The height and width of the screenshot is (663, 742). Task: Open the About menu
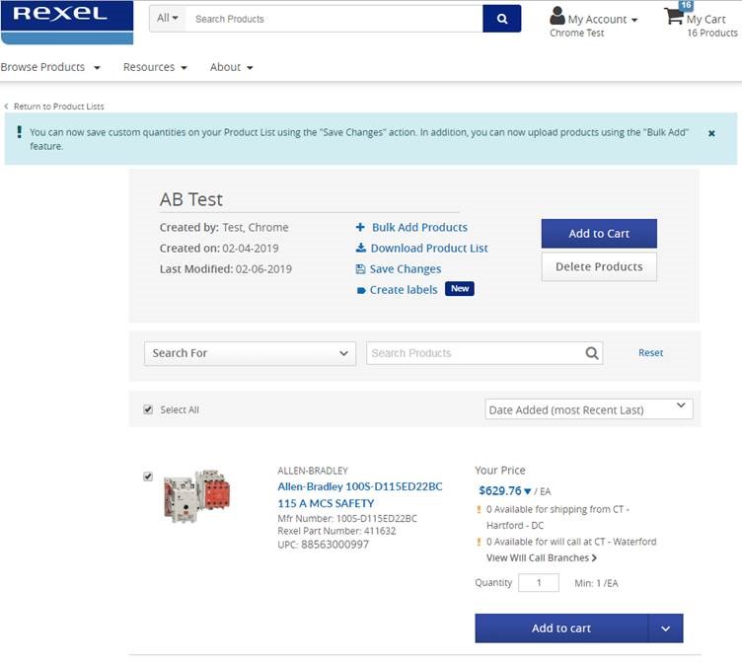pos(232,67)
